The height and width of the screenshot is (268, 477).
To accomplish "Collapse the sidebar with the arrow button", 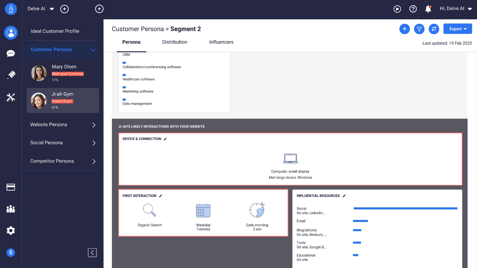I will pyautogui.click(x=92, y=252).
